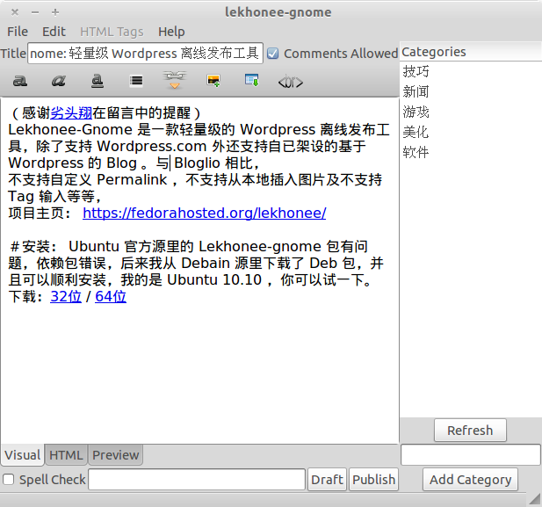This screenshot has height=507, width=542.
Task: Open the fedorahosted.org/lekhonee link
Action: [x=205, y=213]
